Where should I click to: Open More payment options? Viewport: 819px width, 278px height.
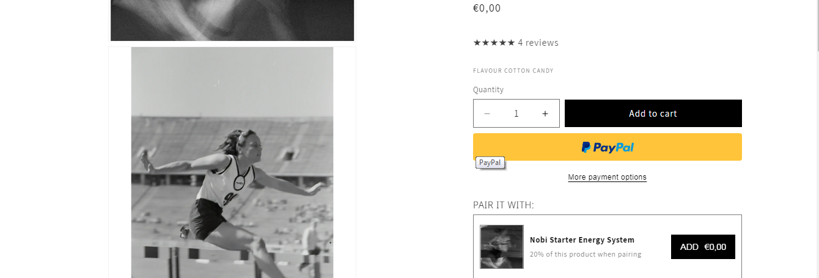[x=607, y=177]
